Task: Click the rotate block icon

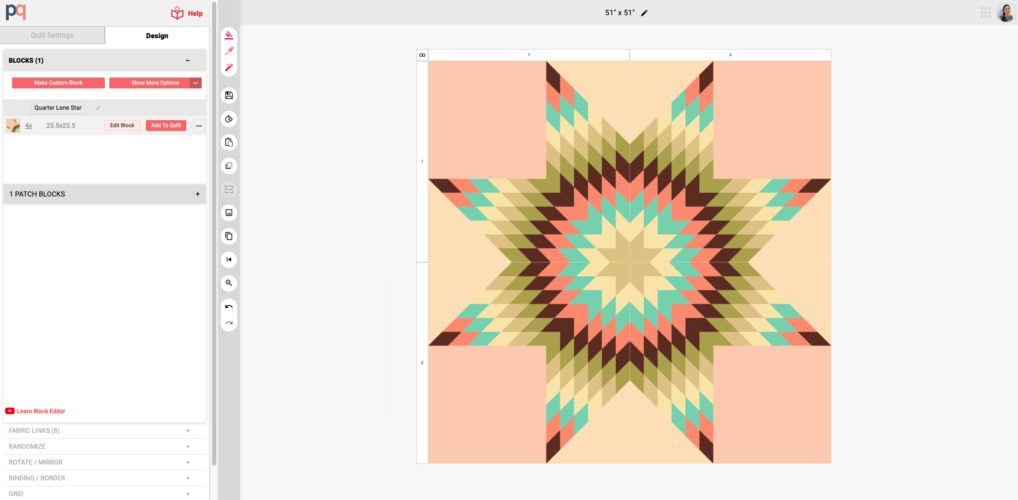Action: 229,119
